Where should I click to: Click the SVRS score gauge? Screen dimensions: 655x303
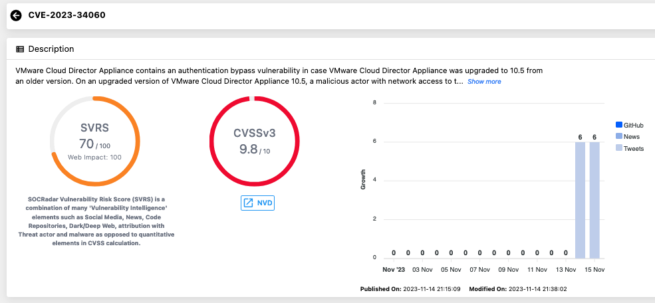pos(95,141)
